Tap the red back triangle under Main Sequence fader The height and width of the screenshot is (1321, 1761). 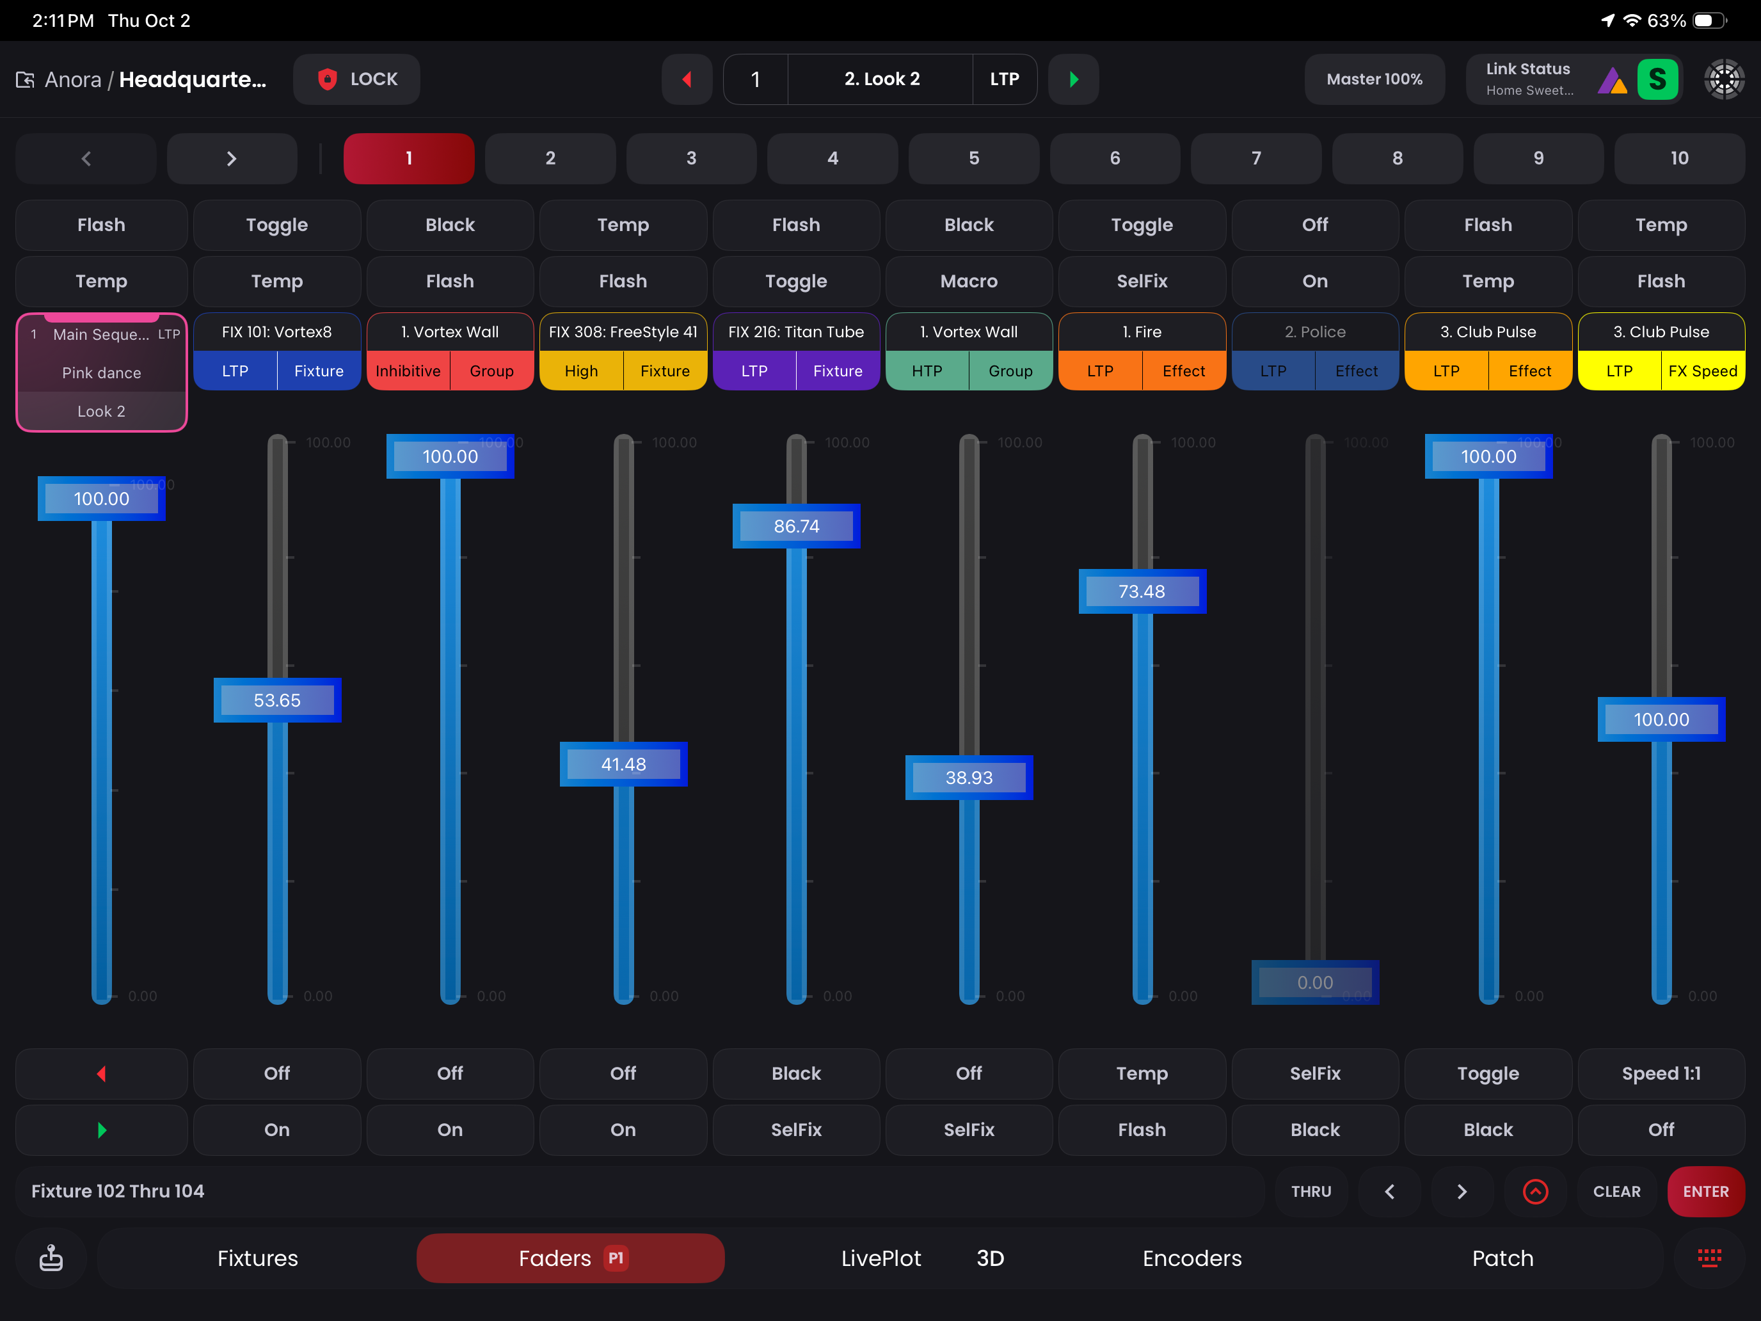[101, 1073]
